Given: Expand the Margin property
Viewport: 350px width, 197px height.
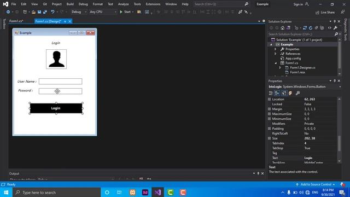Looking at the screenshot, I should [270, 109].
